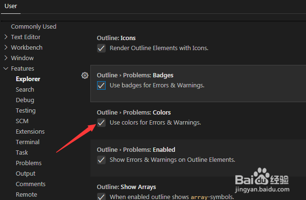This screenshot has width=306, height=200.
Task: Open SCM settings in sidebar
Action: (22, 121)
